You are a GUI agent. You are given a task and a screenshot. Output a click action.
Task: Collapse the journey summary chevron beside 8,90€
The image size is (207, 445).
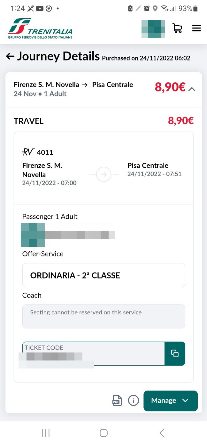pyautogui.click(x=192, y=89)
